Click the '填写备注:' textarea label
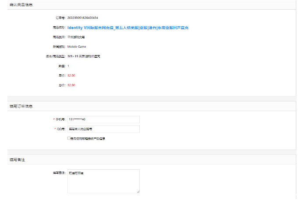 click(59, 173)
